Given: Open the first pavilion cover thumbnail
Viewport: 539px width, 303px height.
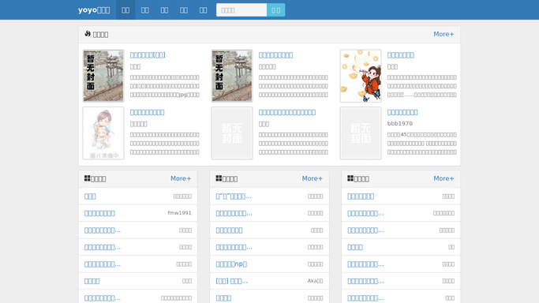Looking at the screenshot, I should pyautogui.click(x=103, y=76).
